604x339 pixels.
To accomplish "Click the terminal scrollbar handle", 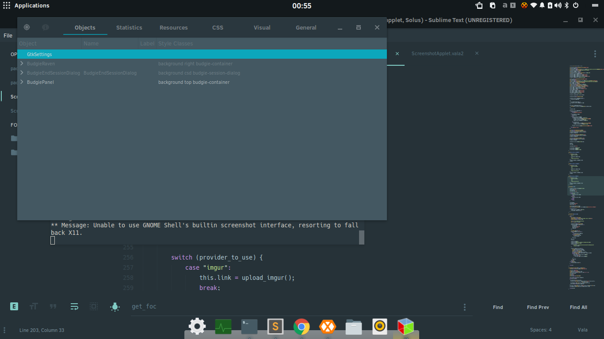I will point(362,237).
